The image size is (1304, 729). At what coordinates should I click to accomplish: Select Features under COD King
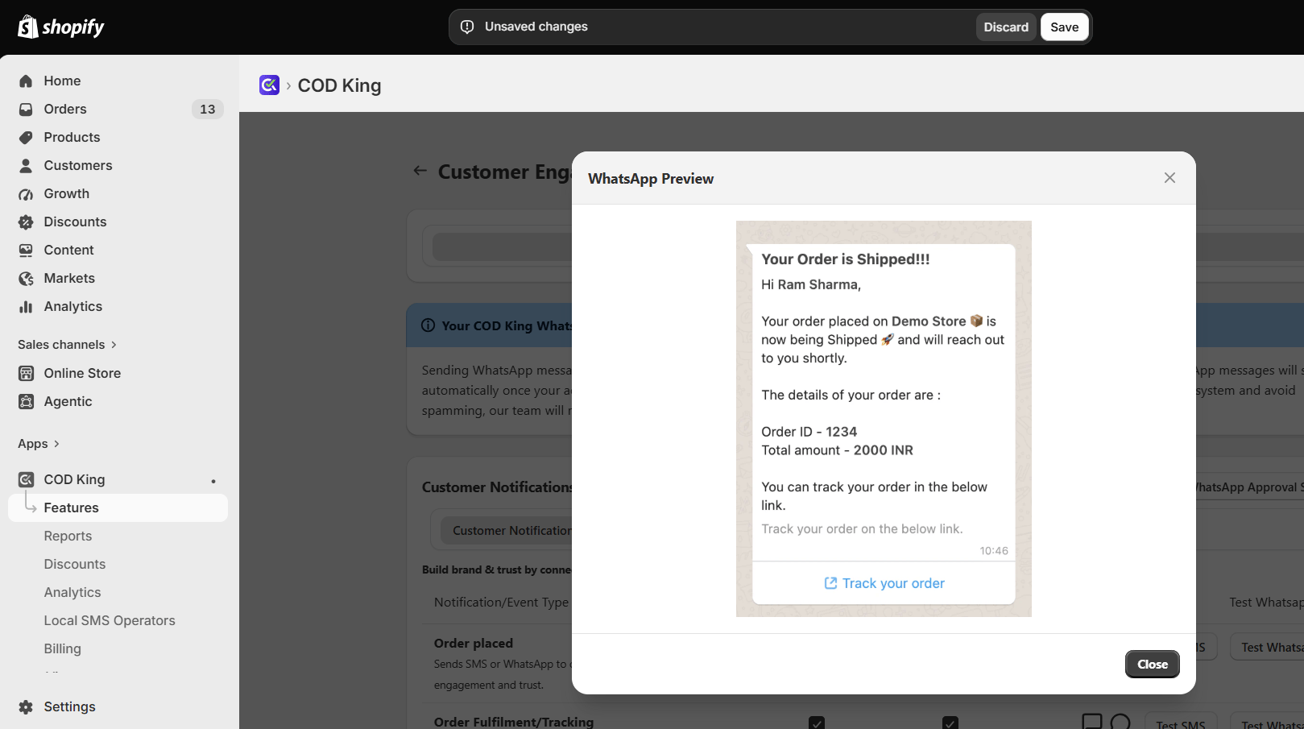coord(118,507)
